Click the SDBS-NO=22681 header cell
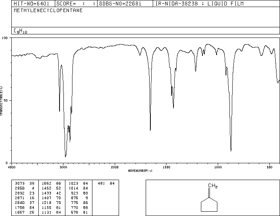Screen dimensions: 280x216 tap(125, 4)
